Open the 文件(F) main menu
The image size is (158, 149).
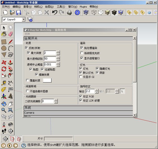coord(6,7)
